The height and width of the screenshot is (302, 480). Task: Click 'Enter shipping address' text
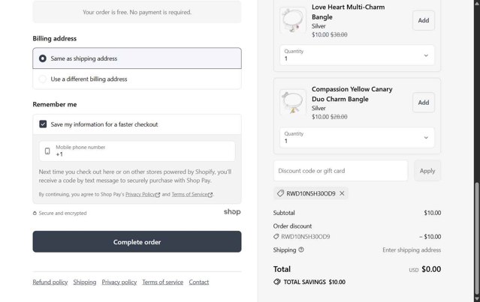tap(412, 250)
